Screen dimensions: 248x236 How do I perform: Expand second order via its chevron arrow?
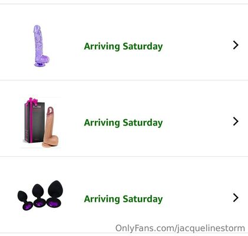[236, 122]
